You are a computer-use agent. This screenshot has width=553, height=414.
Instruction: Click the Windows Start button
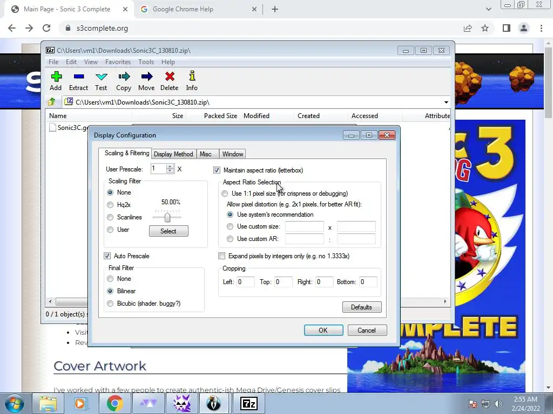point(14,403)
